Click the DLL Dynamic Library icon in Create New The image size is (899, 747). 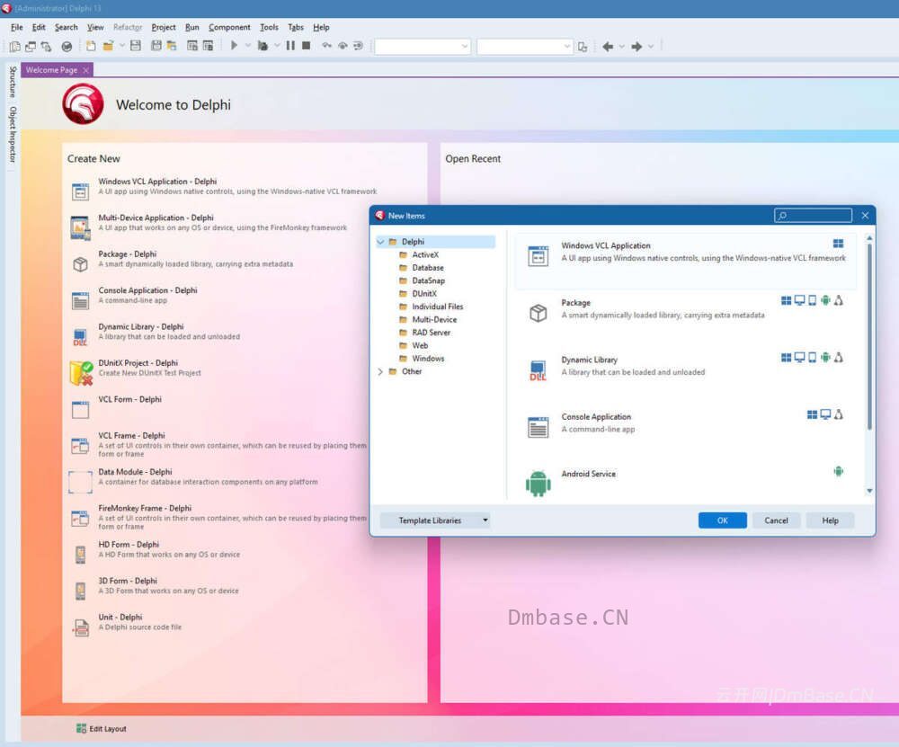click(x=80, y=337)
